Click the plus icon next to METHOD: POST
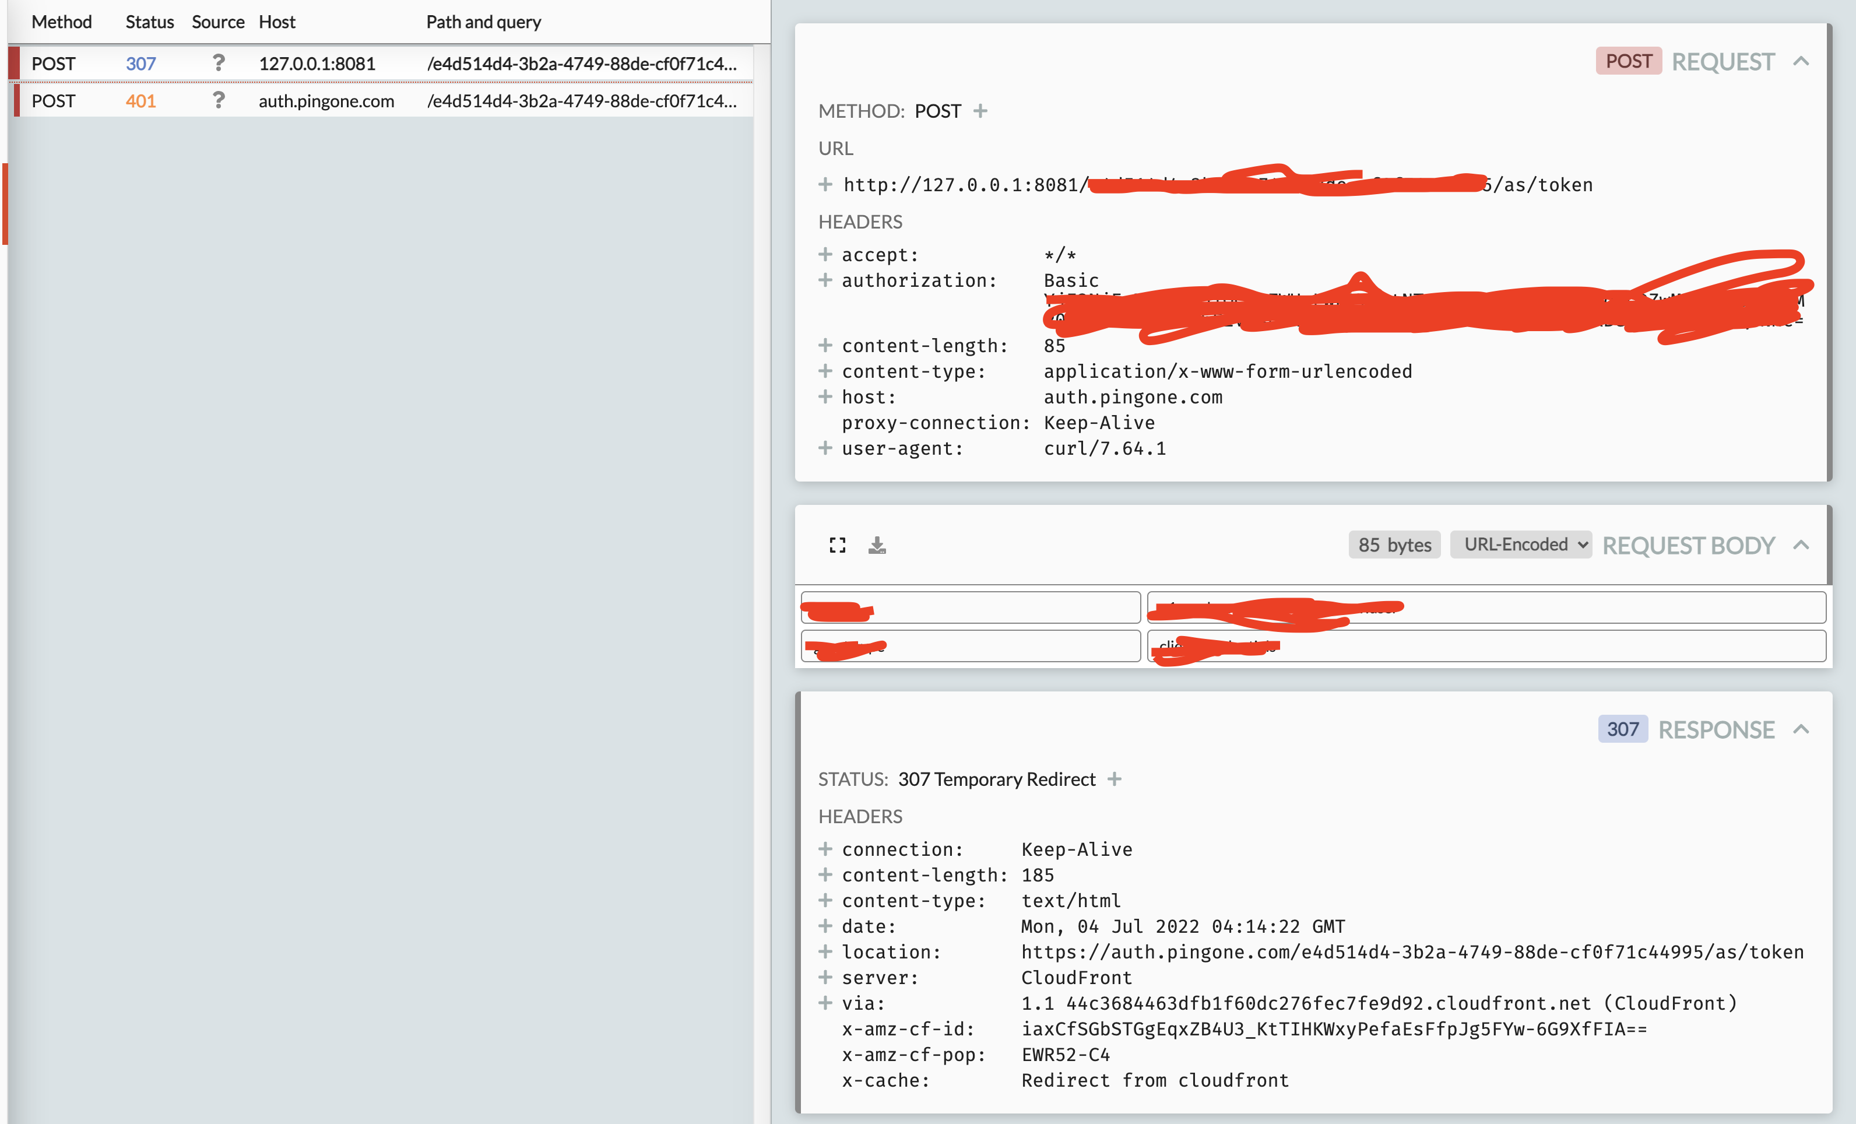The width and height of the screenshot is (1856, 1124). 980,111
